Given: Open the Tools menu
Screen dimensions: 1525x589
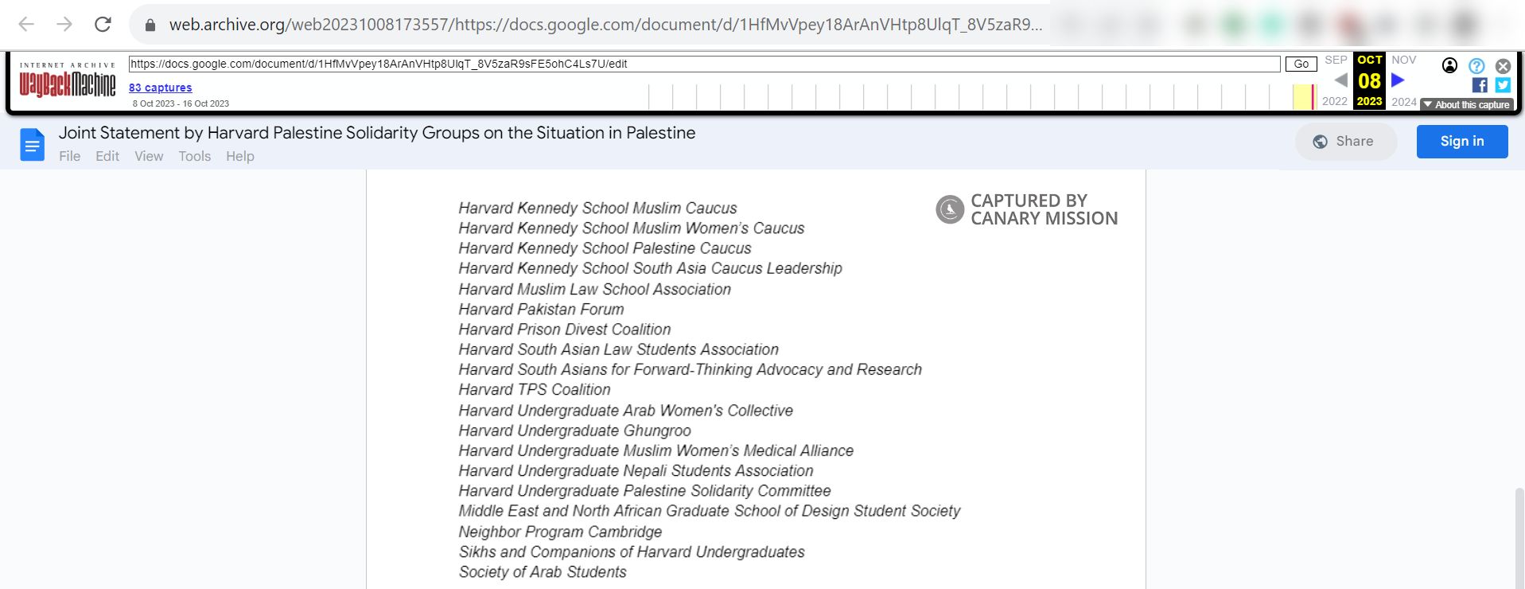Looking at the screenshot, I should [194, 156].
